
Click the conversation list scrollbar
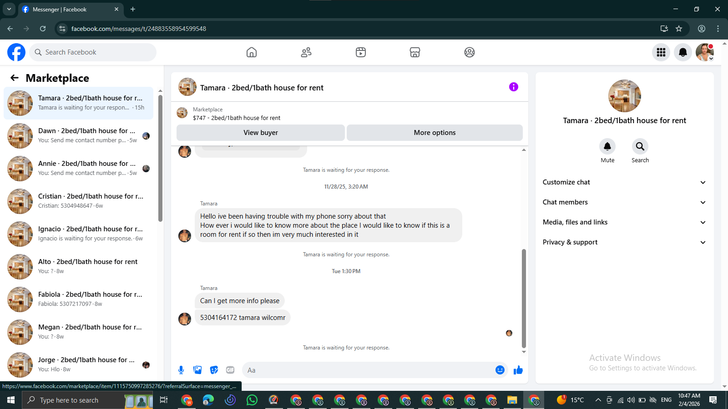(x=160, y=158)
